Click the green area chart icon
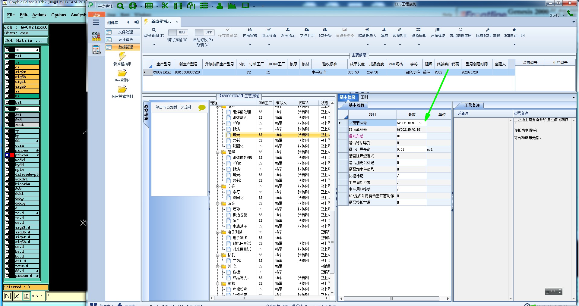 [232, 6]
